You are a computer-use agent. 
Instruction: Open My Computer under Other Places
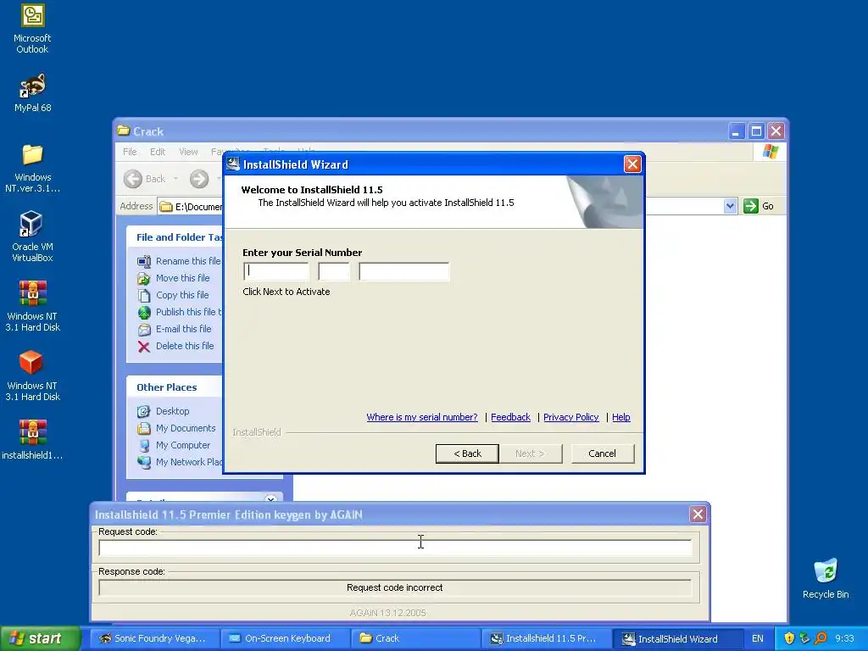click(x=173, y=445)
